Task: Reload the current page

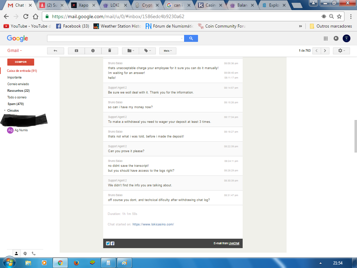Action: pyautogui.click(x=26, y=16)
